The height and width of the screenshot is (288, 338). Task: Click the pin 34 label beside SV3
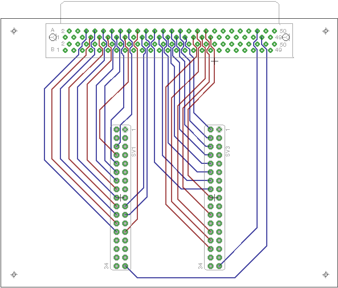pyautogui.click(x=200, y=266)
